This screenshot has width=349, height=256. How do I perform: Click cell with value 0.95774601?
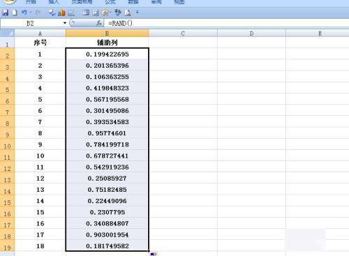(107, 133)
